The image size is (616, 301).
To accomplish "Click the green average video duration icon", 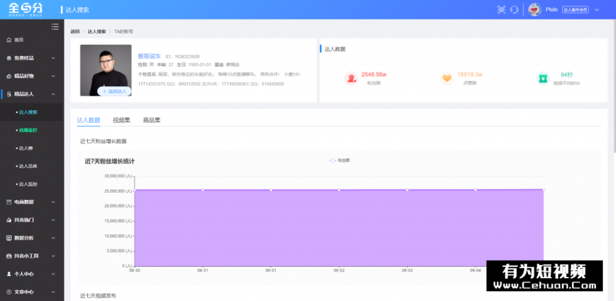I will click(x=543, y=78).
